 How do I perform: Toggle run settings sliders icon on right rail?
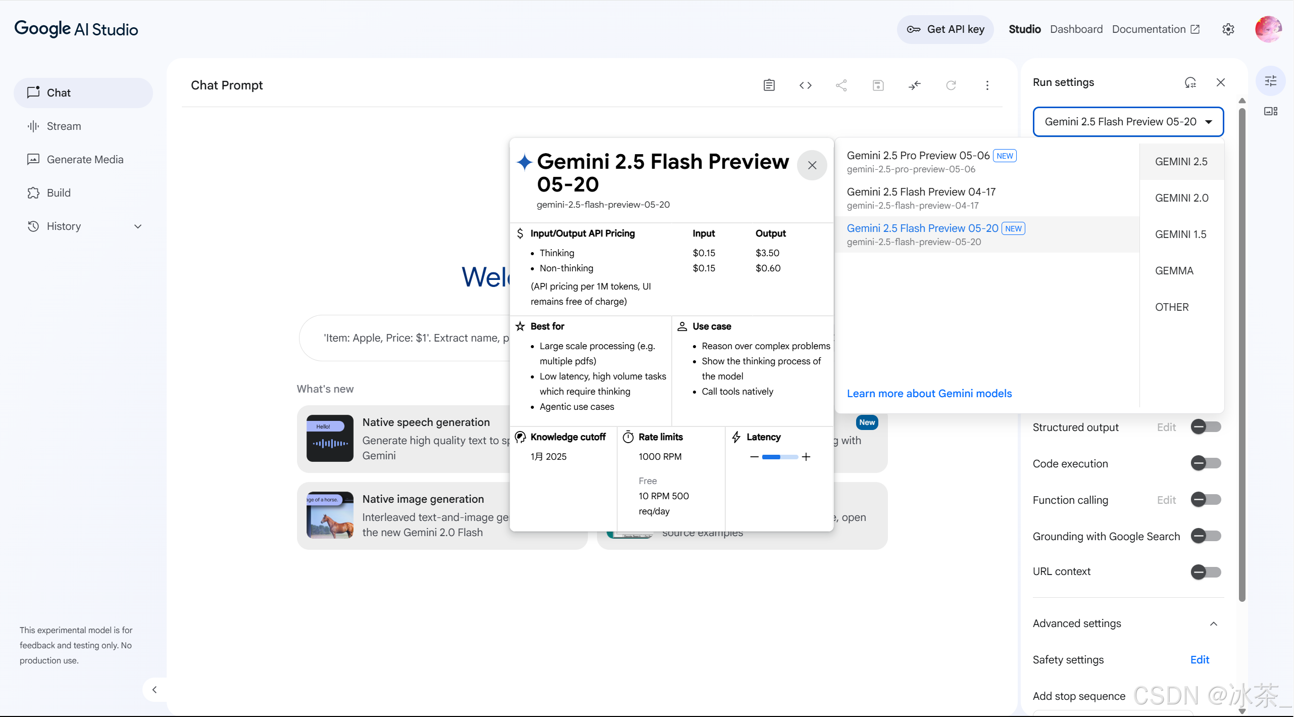pos(1270,81)
